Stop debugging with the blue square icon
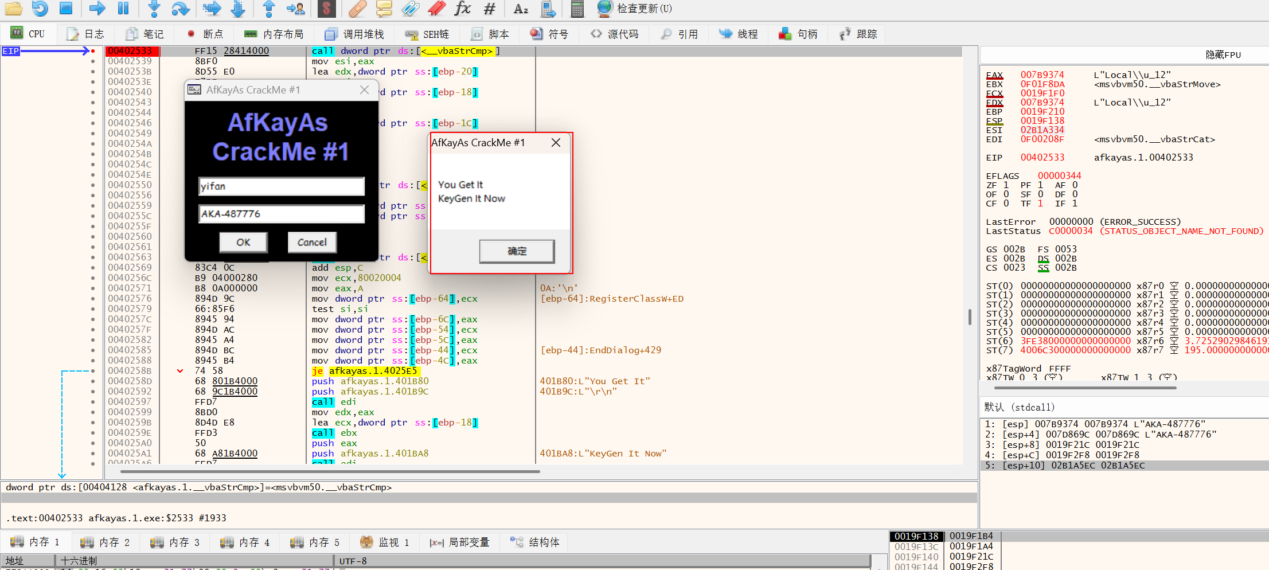 (x=66, y=8)
